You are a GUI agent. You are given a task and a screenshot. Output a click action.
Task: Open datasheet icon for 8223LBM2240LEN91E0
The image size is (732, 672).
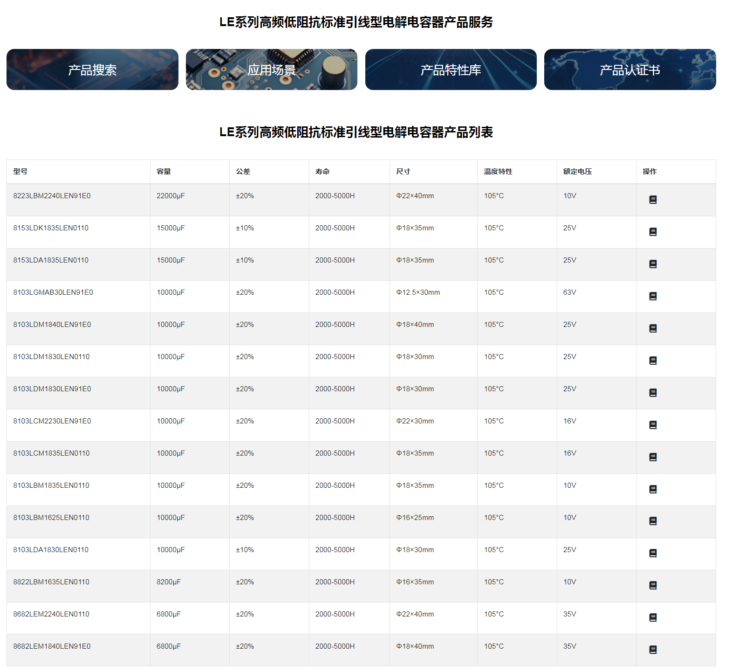(x=653, y=200)
